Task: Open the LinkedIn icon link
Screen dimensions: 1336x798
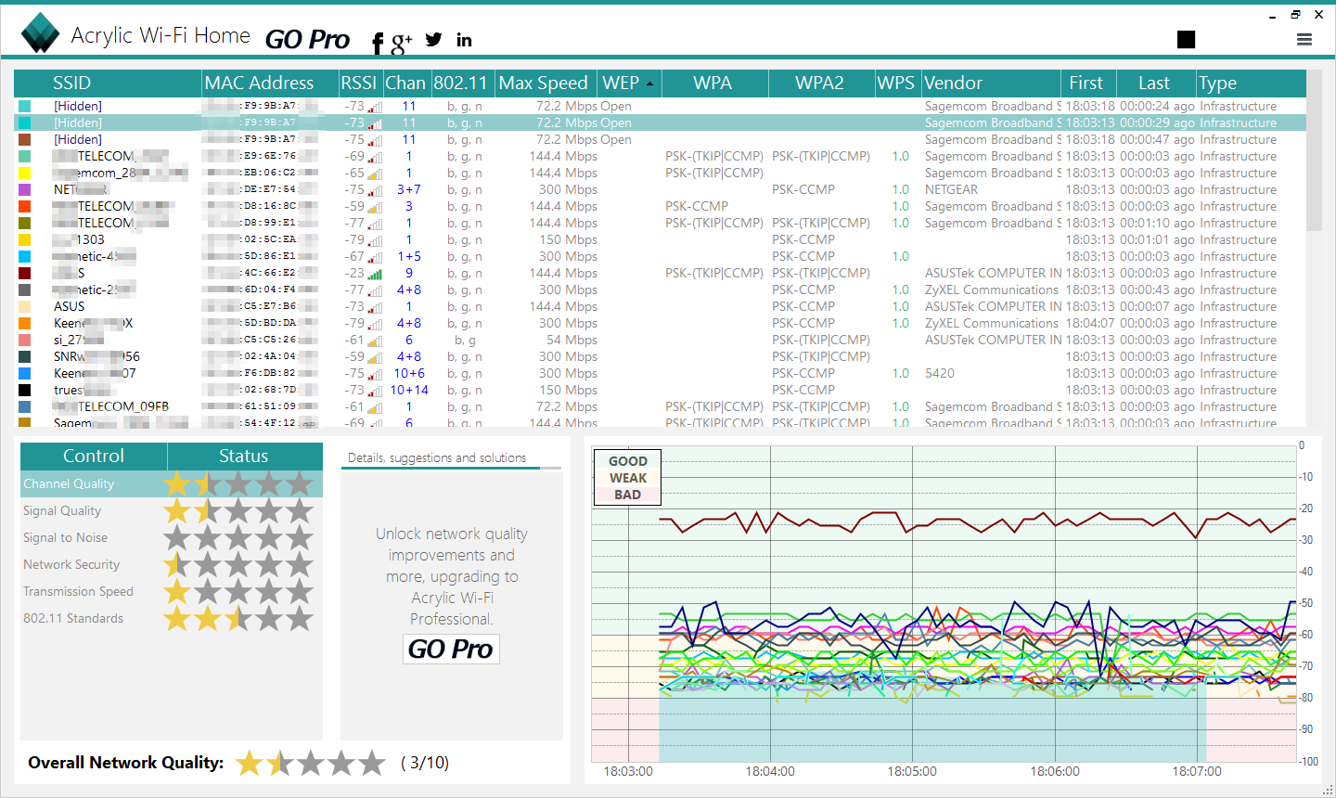Action: [464, 40]
